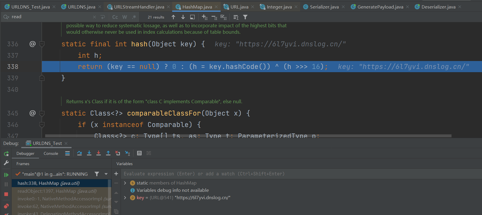Move watch up arrow in Variables
The image size is (482, 215).
(x=116, y=193)
